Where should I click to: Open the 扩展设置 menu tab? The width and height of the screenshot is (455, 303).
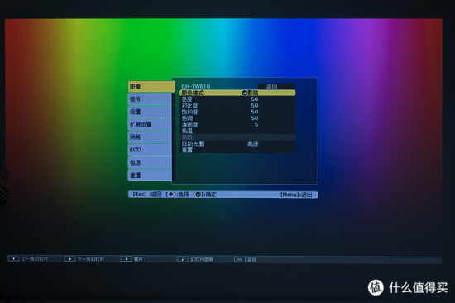[150, 124]
